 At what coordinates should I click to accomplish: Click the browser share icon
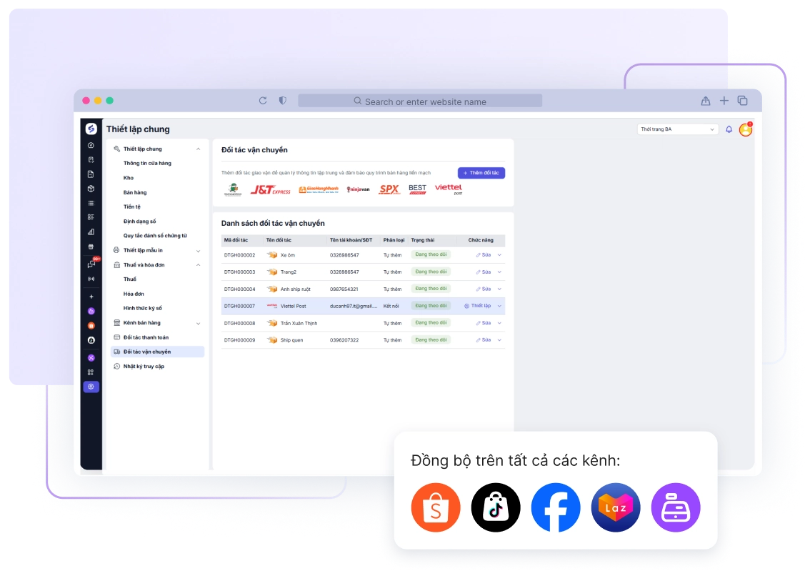pyautogui.click(x=706, y=101)
